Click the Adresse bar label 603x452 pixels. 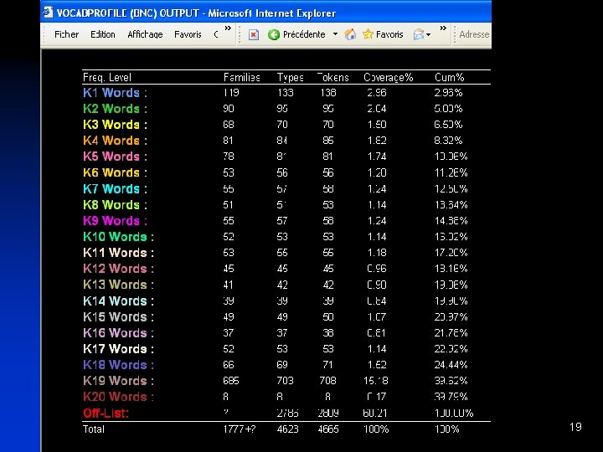pyautogui.click(x=474, y=34)
